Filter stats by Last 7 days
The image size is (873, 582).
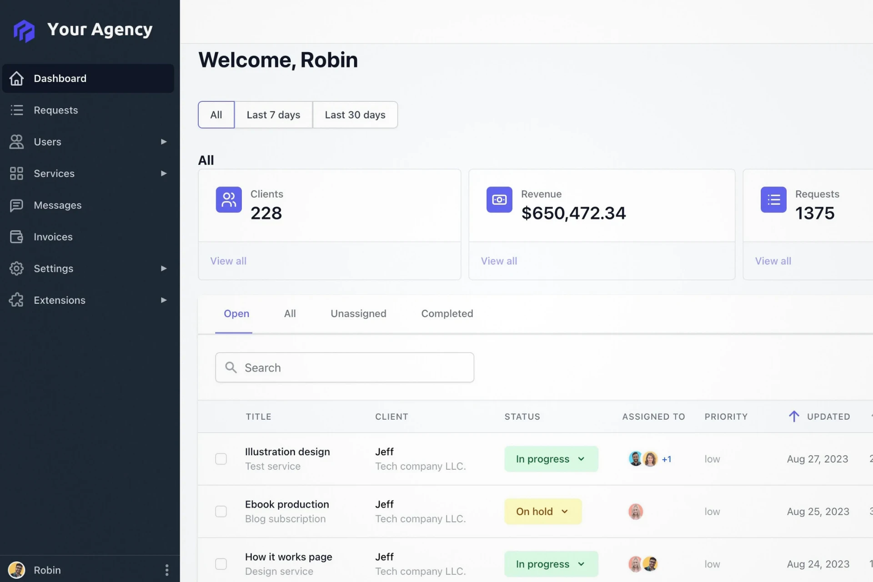pyautogui.click(x=273, y=115)
